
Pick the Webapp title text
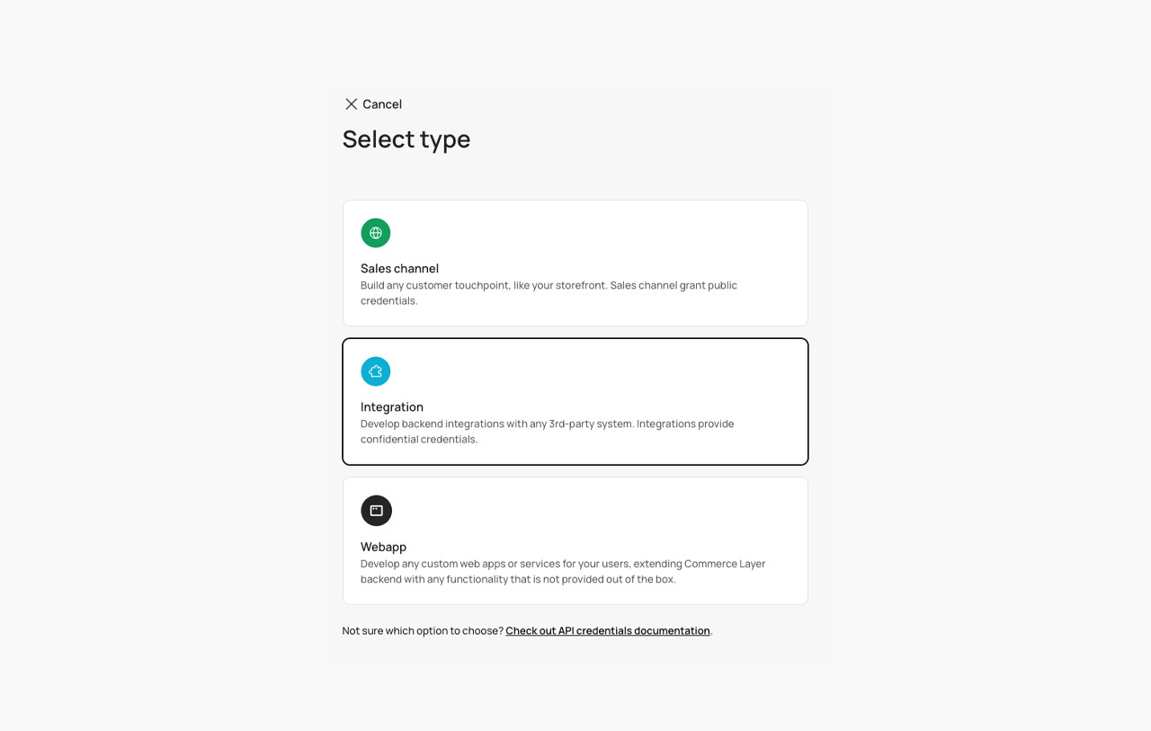tap(383, 547)
